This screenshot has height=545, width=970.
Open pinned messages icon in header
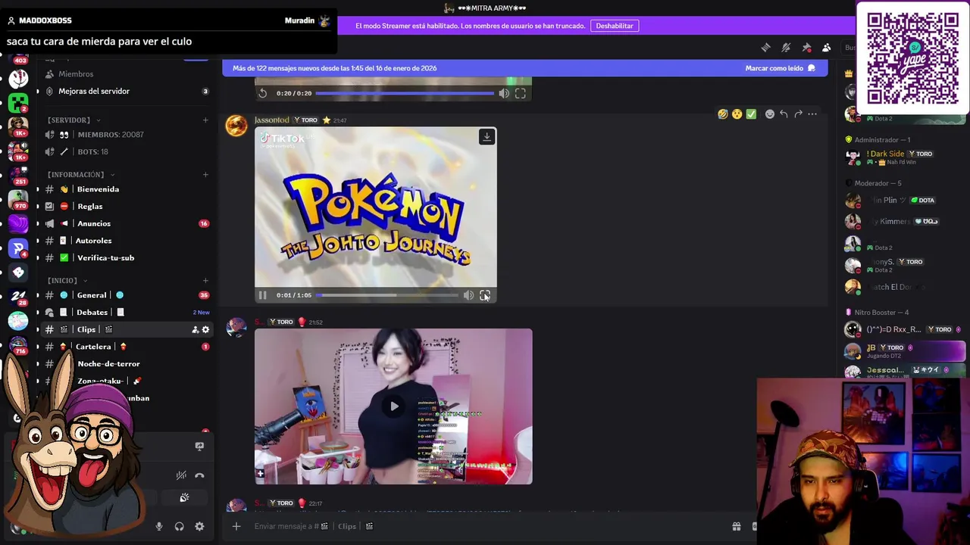pos(806,48)
